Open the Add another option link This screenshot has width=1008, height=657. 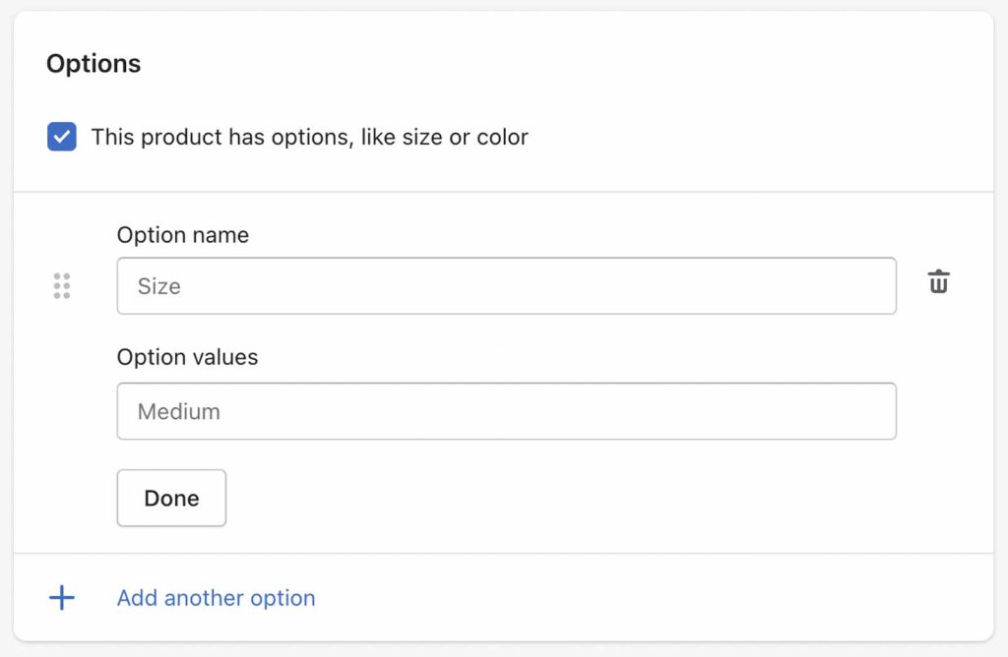tap(216, 598)
